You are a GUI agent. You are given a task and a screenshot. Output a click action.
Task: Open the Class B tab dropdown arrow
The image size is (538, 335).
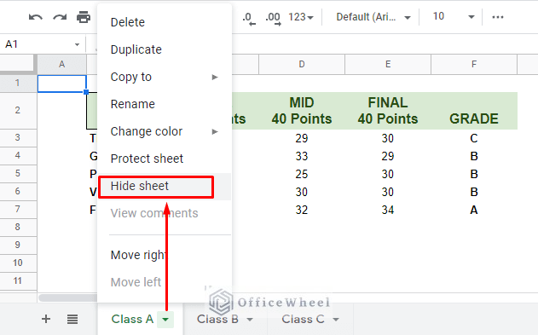[x=250, y=320]
